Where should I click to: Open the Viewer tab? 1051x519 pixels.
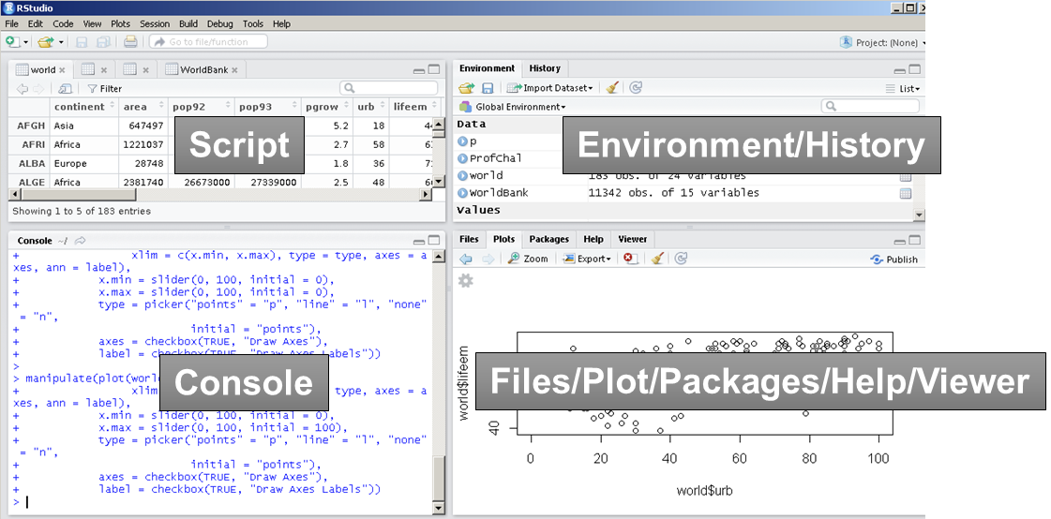[x=632, y=239]
